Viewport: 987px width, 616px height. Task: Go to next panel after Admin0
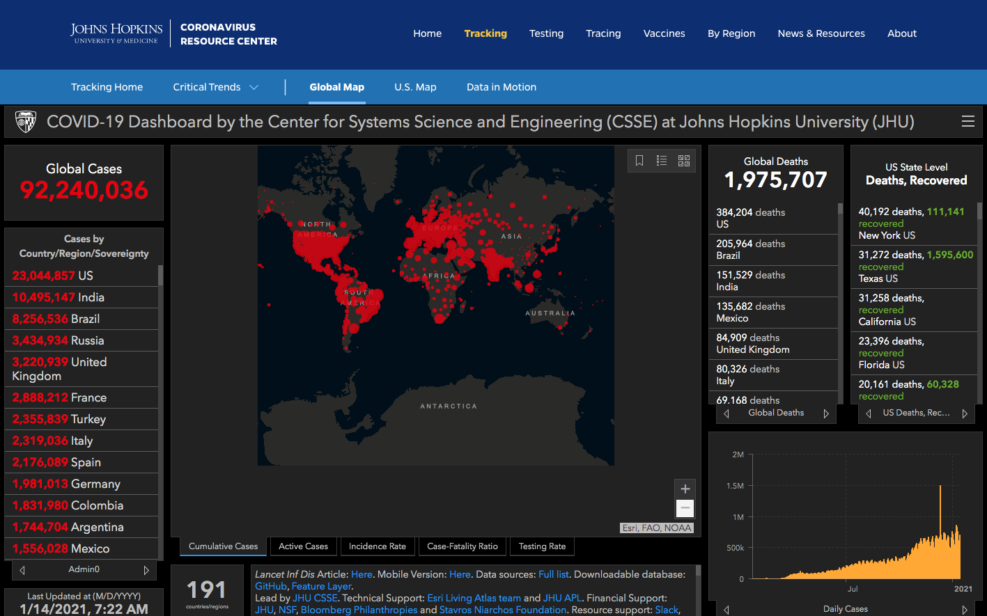point(146,570)
